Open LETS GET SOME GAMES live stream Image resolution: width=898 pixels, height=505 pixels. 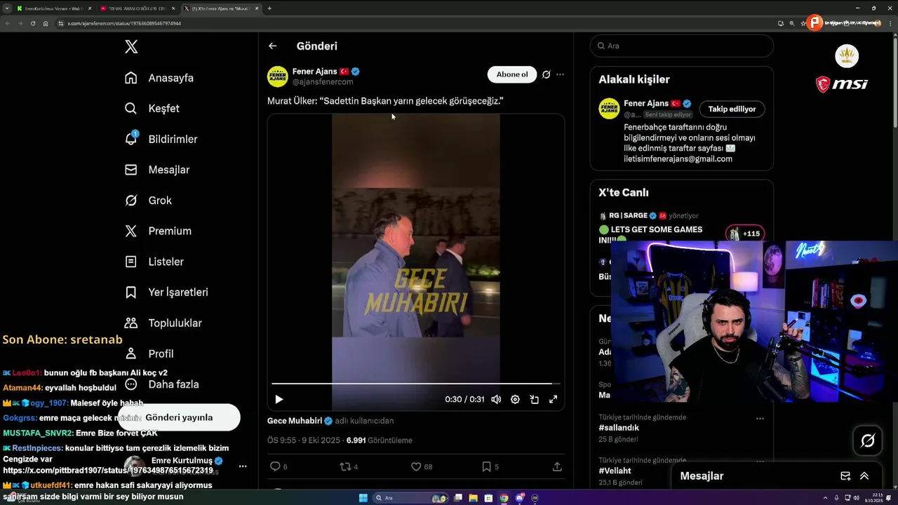(651, 235)
